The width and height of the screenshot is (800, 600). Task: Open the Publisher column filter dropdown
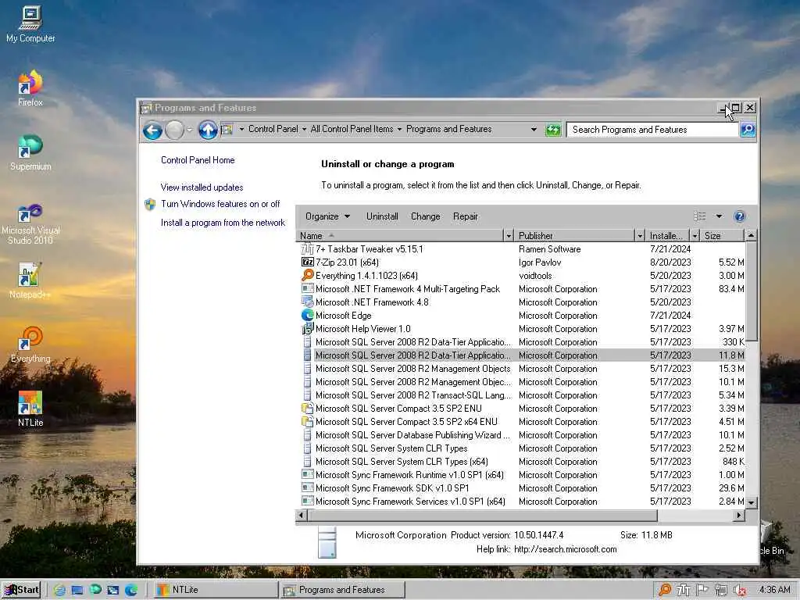click(x=640, y=236)
